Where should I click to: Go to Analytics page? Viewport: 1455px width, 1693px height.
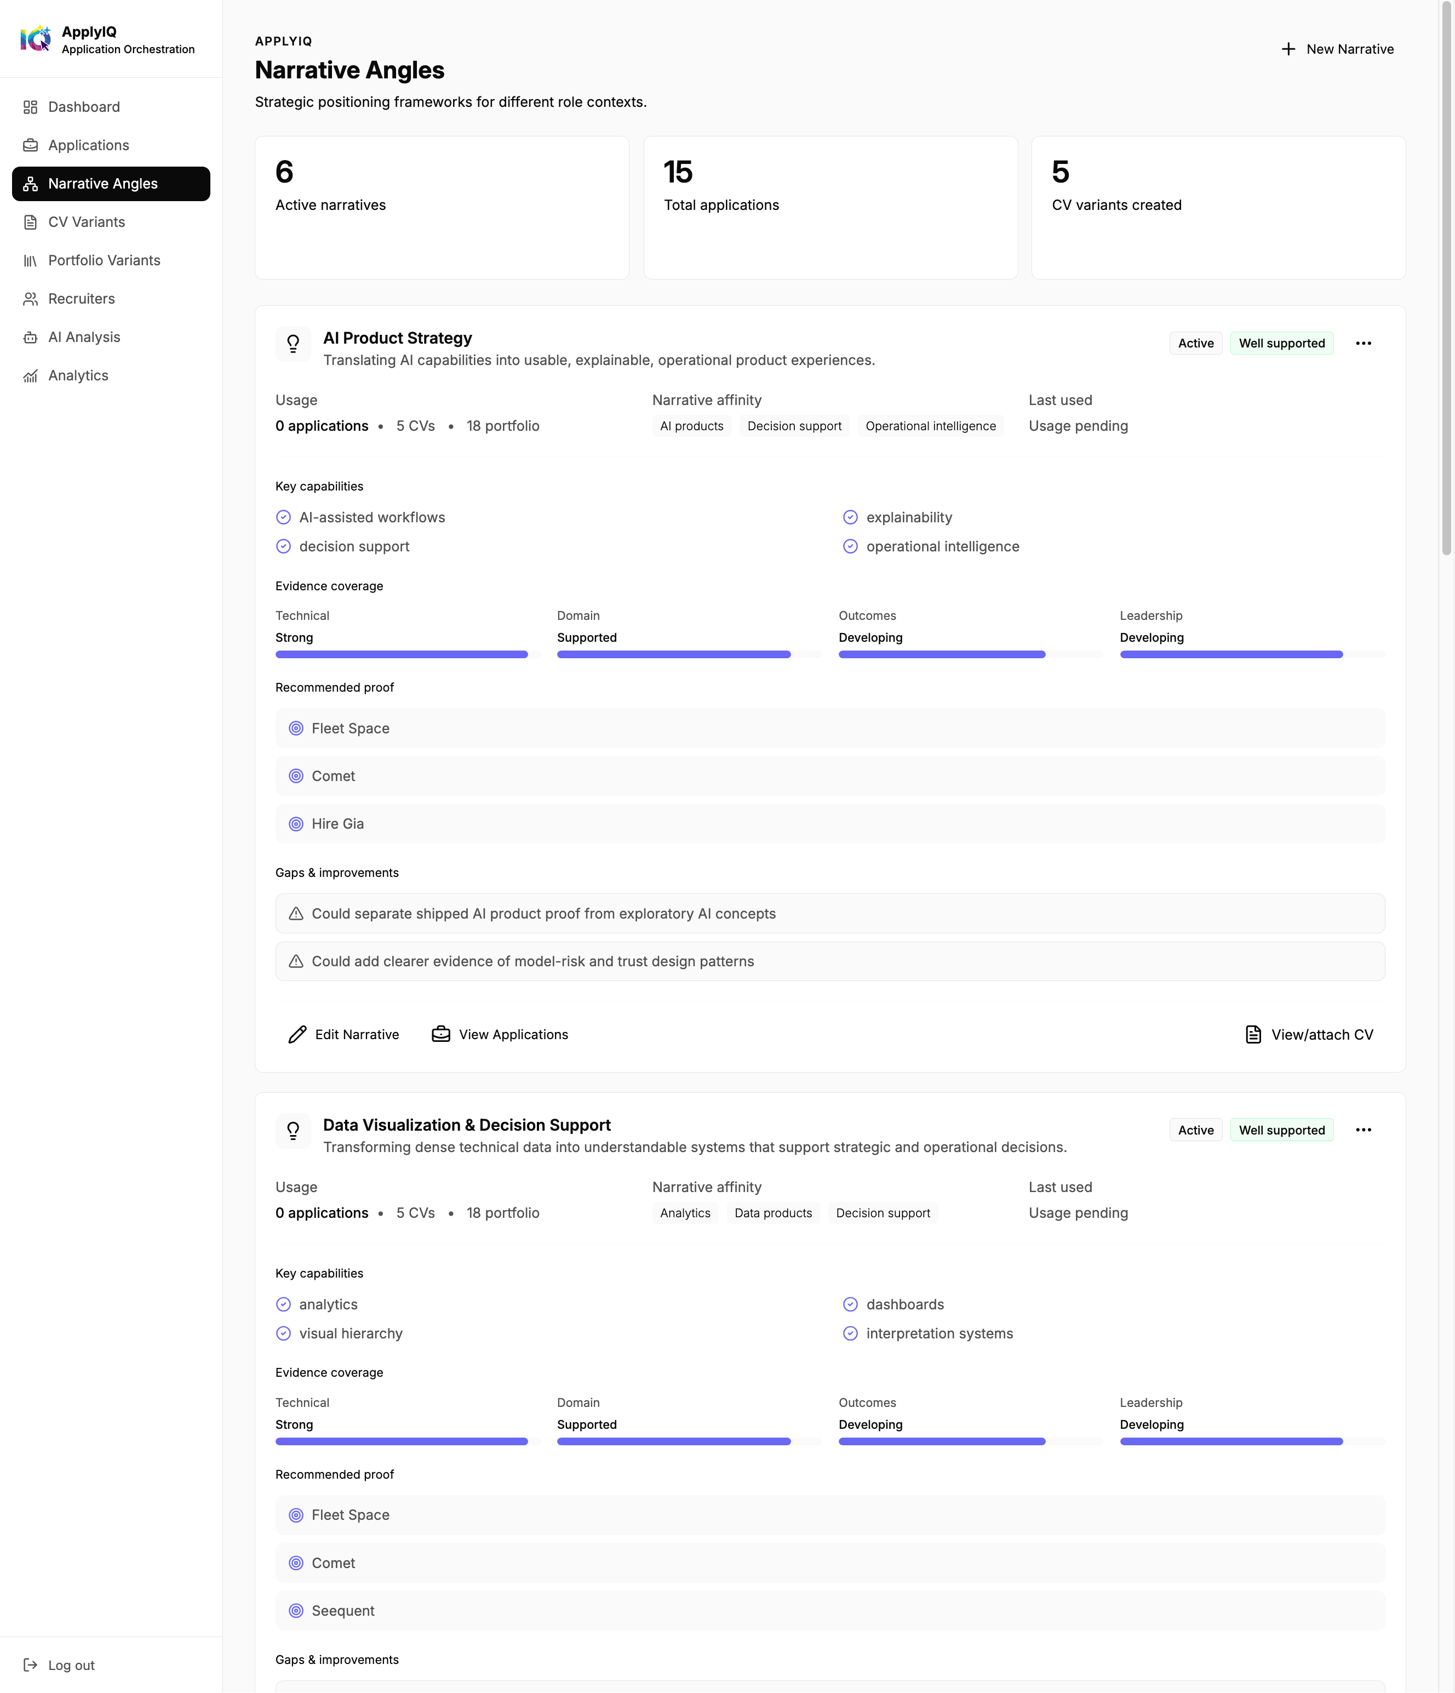[111, 376]
